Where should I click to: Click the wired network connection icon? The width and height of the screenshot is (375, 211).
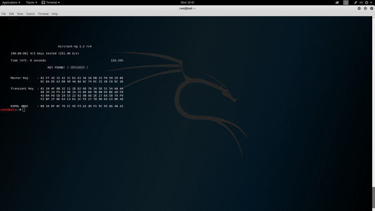pyautogui.click(x=356, y=2)
